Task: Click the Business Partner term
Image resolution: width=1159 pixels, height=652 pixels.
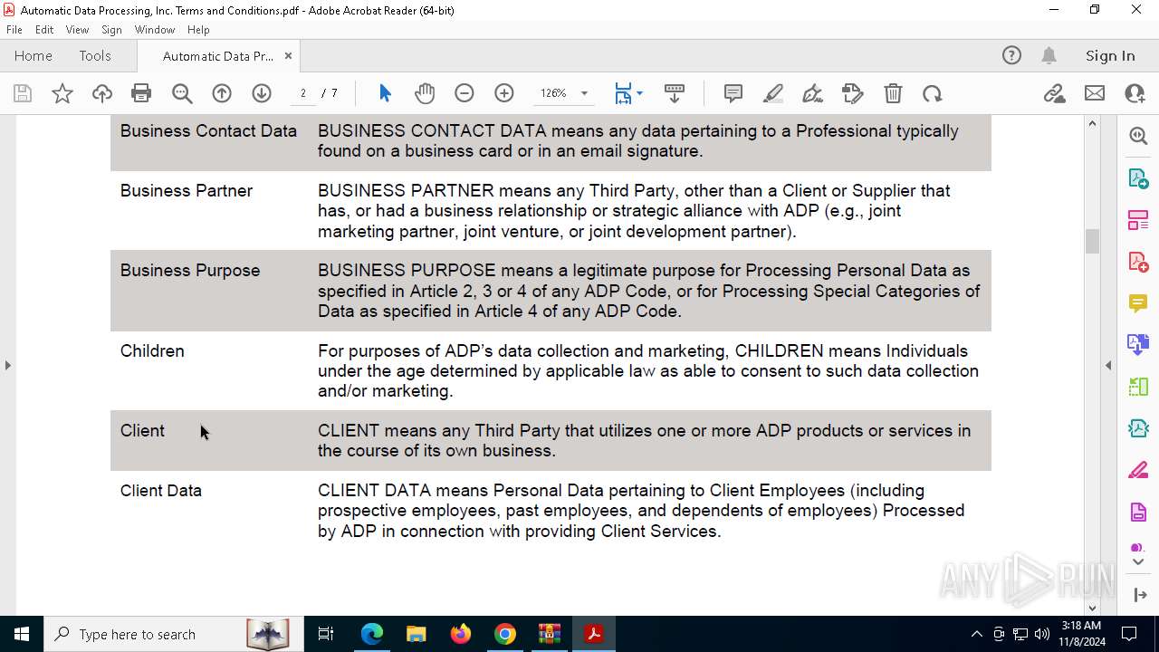Action: coord(187,191)
